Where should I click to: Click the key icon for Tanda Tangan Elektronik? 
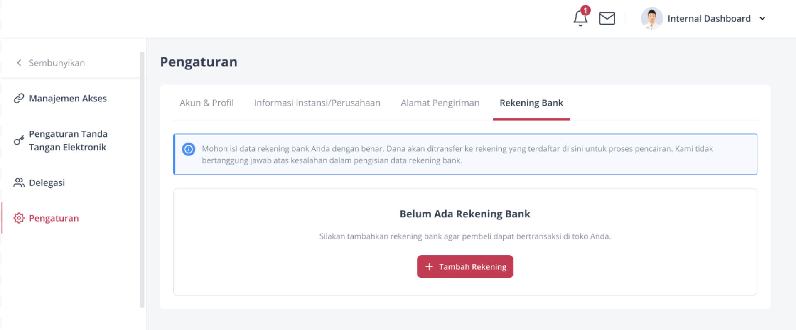tap(19, 140)
